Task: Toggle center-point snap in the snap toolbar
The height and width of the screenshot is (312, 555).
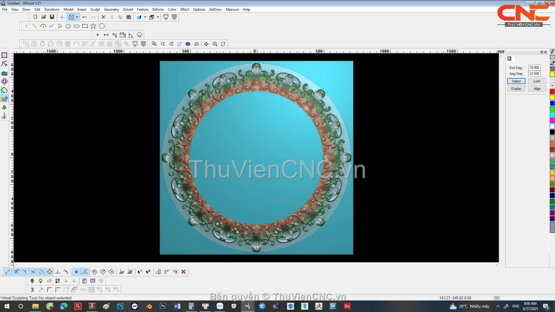Action: (x=49, y=272)
